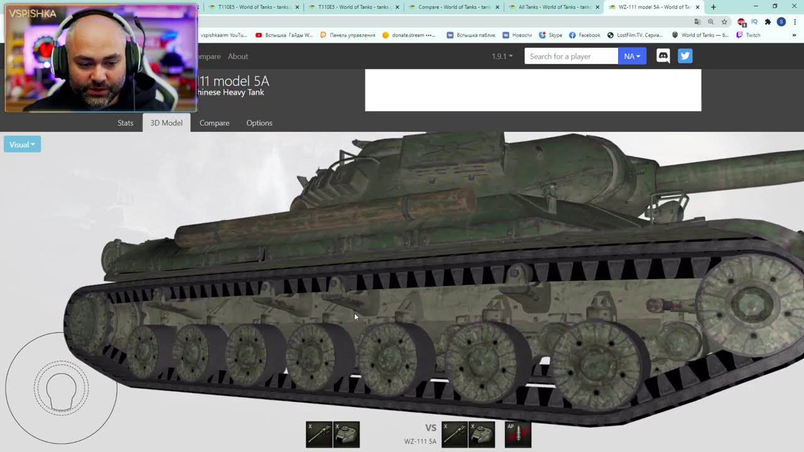Open the 1.9.1 version dropdown
The image size is (804, 452).
[502, 56]
